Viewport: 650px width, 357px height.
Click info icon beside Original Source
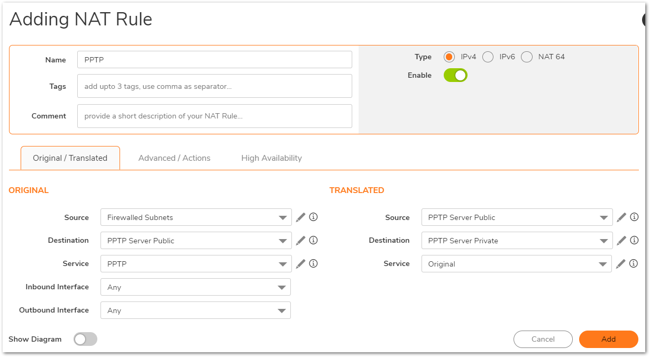[313, 217]
